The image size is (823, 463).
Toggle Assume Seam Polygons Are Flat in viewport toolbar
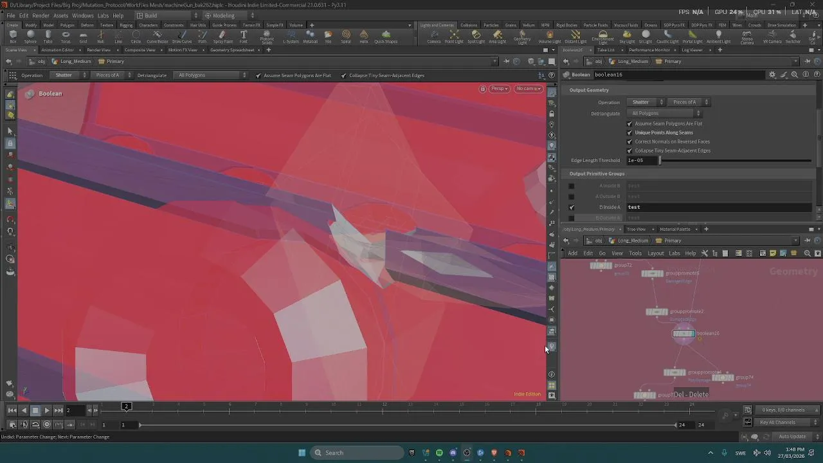258,75
